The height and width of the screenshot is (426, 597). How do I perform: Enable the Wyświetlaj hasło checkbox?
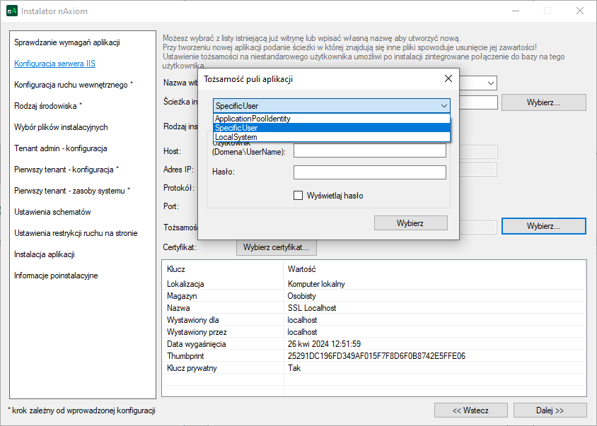tap(298, 196)
